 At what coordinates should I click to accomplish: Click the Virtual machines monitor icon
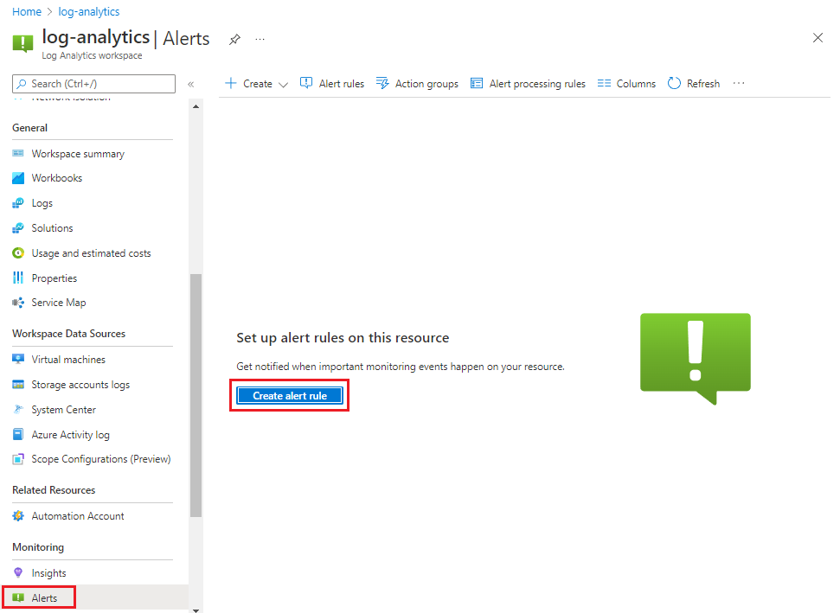[x=18, y=359]
